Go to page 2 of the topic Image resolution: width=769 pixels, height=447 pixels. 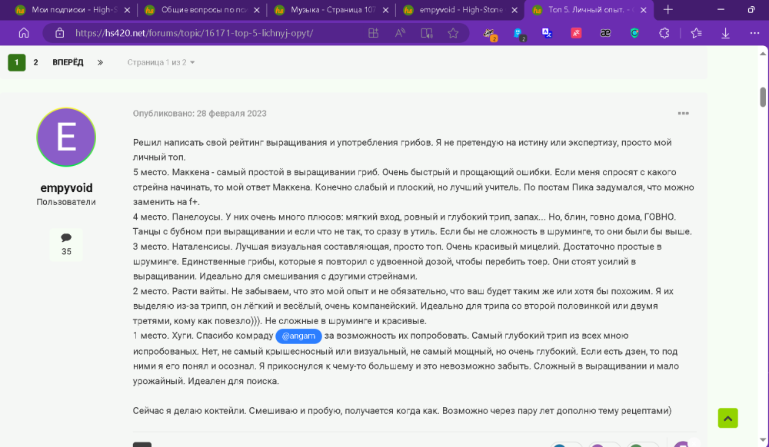(x=35, y=62)
